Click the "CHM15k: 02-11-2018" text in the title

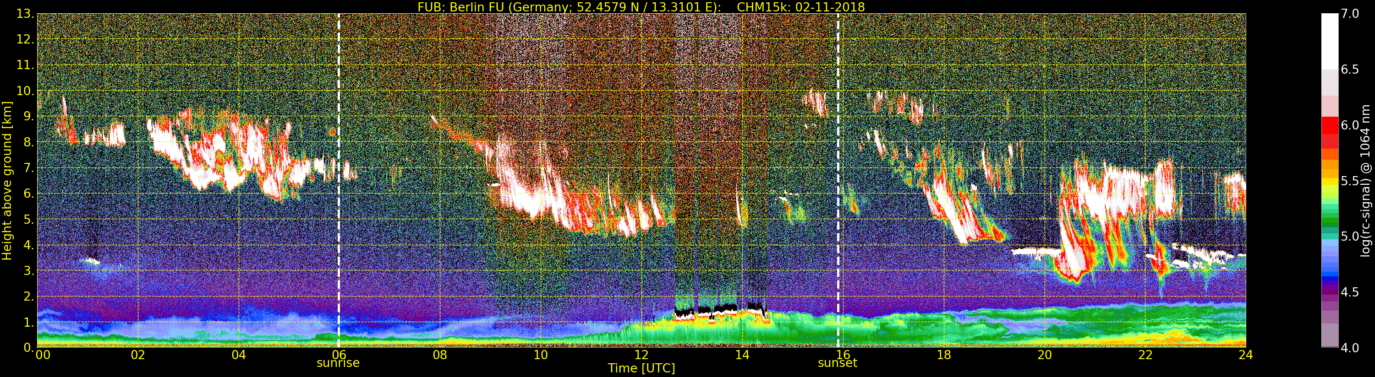click(x=800, y=7)
